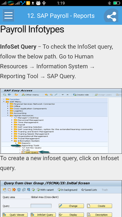Click the Change button
This screenshot has height=217, width=122.
coord(71,206)
